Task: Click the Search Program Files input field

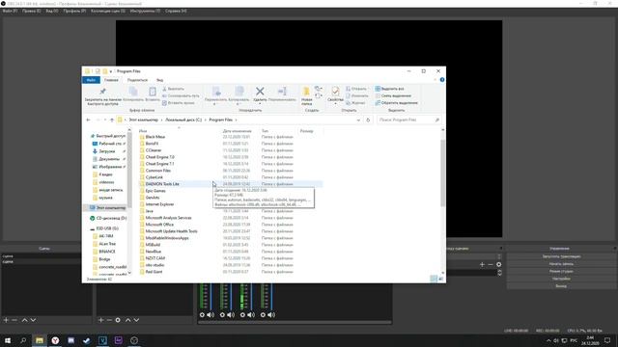Action: [408, 120]
